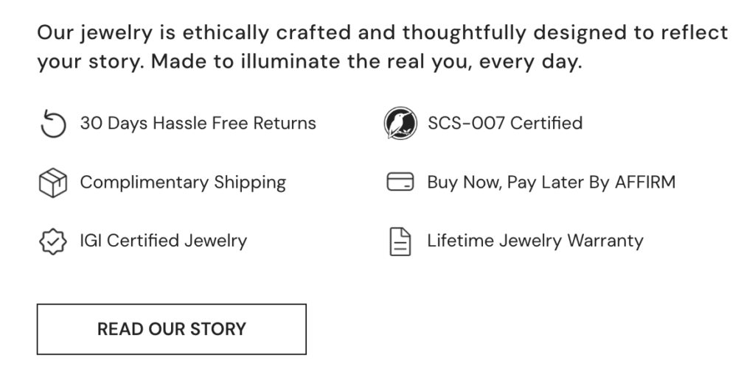Click the SCS-007 bird logo icon
The image size is (755, 371).
(x=400, y=124)
